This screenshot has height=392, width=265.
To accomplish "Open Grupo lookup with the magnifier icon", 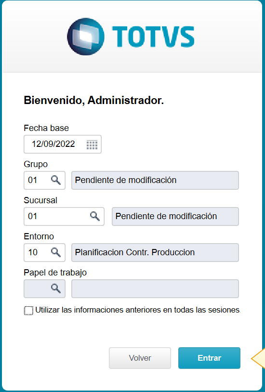I will 55,180.
